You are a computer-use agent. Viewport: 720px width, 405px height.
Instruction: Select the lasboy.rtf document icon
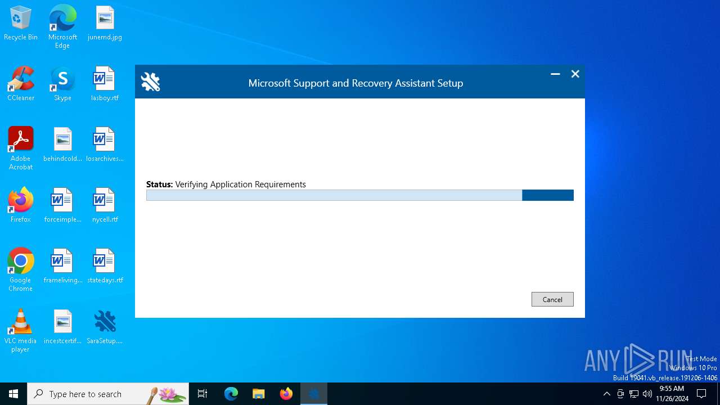coord(105,84)
